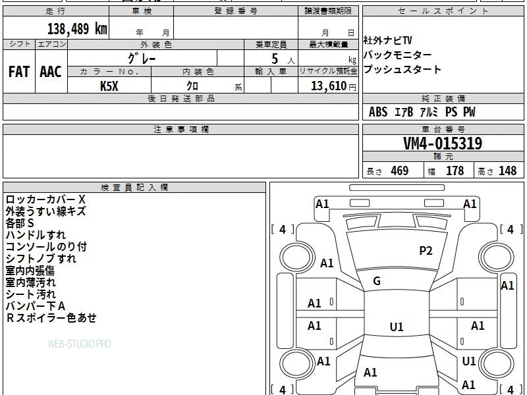
Task: Select the seating capacity value 5 人
Action: (283, 59)
